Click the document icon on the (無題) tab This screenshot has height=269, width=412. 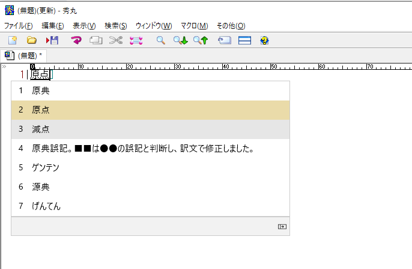coord(10,55)
